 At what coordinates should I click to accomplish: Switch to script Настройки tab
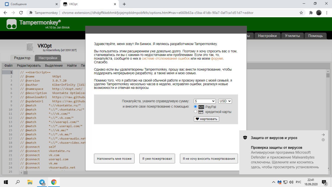48,58
